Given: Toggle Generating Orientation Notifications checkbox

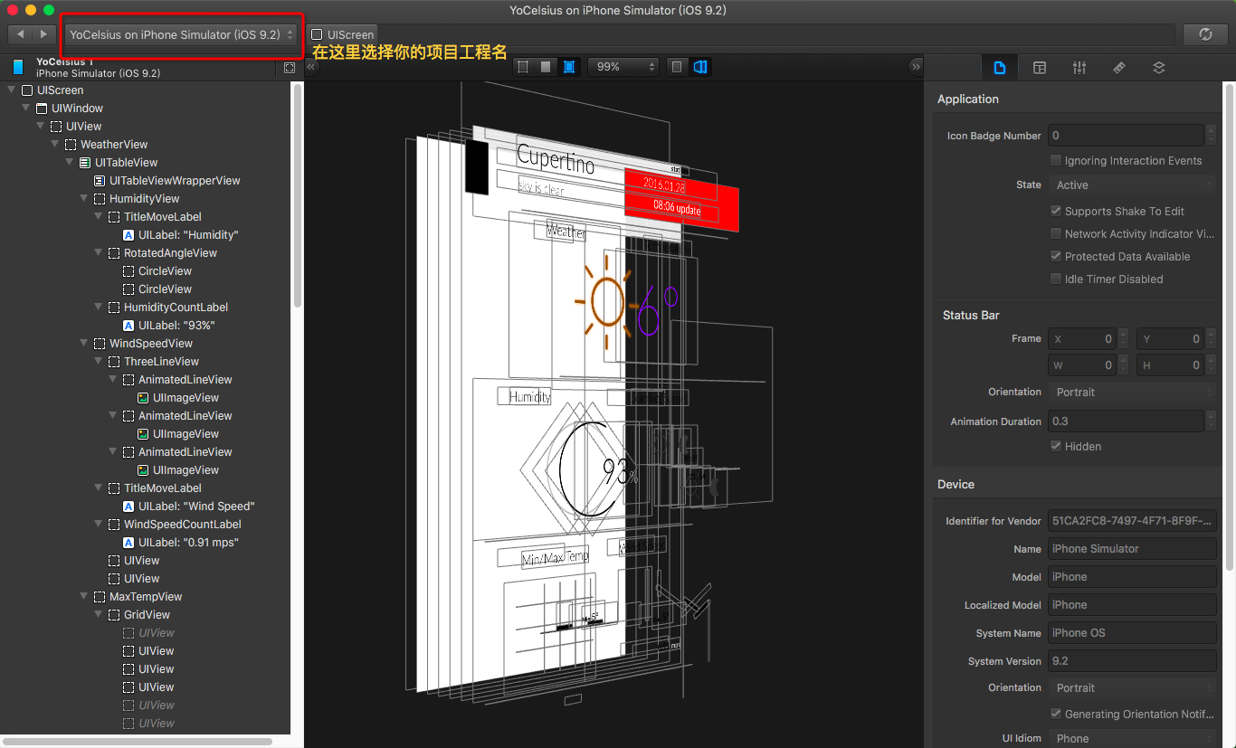Looking at the screenshot, I should 1055,715.
